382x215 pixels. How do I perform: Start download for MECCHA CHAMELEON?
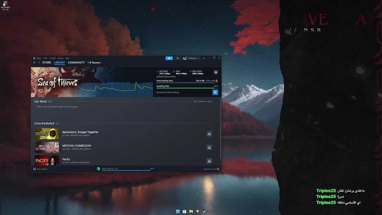pos(209,147)
